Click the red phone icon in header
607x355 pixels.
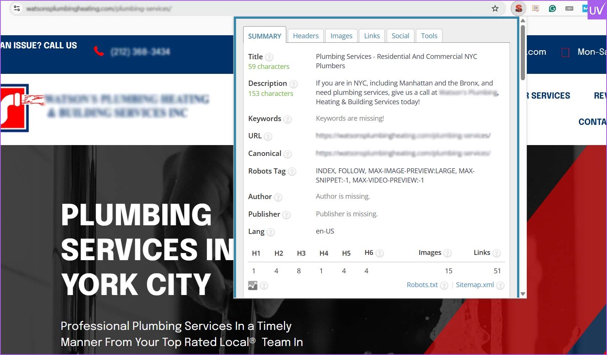(99, 51)
